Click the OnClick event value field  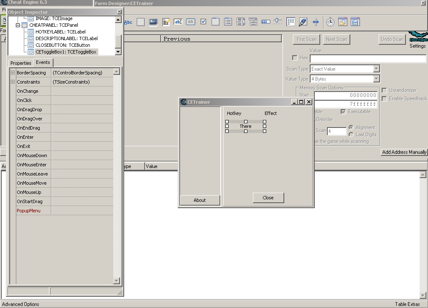82,100
